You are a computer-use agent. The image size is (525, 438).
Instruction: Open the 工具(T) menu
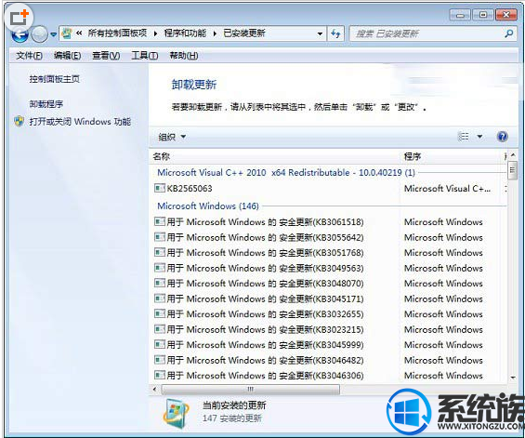point(144,56)
